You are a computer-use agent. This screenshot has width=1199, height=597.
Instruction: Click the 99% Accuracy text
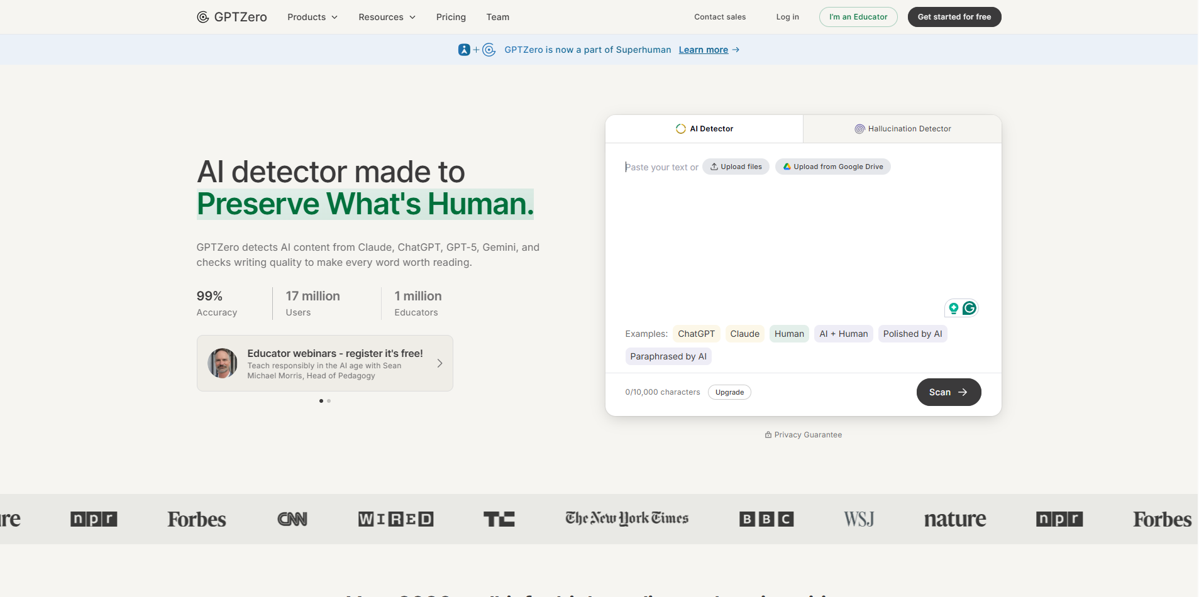(217, 304)
